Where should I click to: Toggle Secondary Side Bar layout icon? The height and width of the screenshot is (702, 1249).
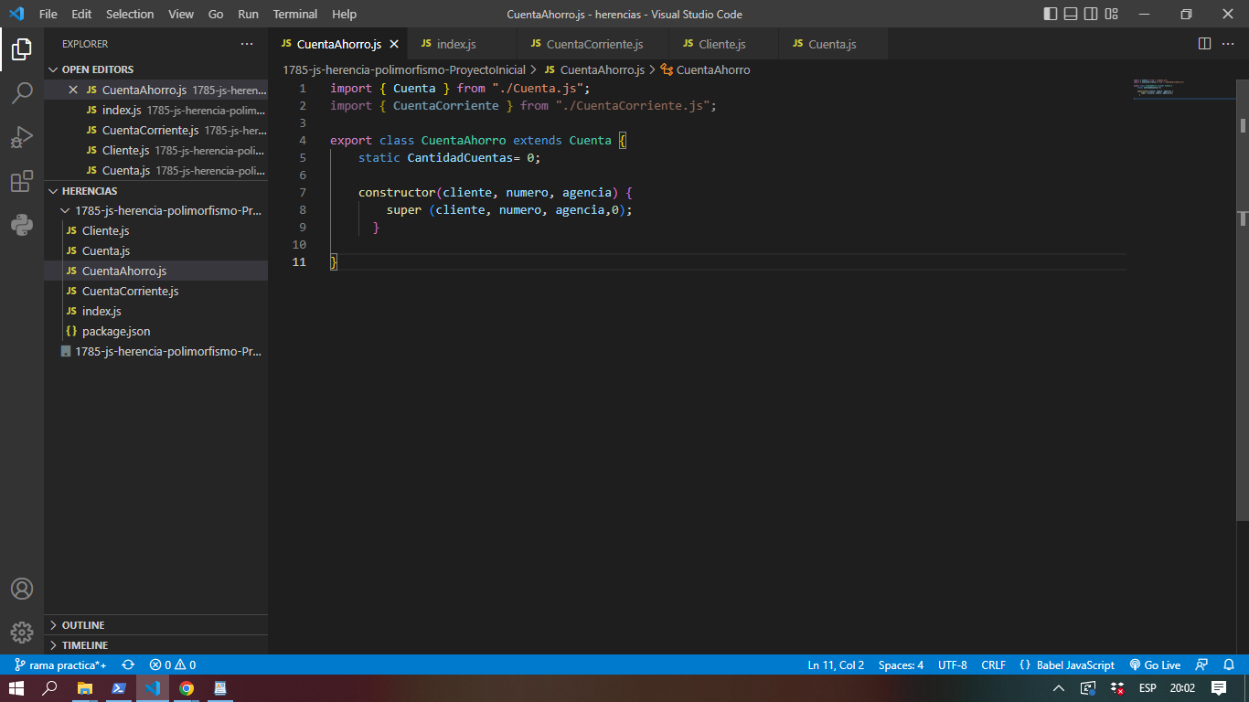tap(1091, 14)
